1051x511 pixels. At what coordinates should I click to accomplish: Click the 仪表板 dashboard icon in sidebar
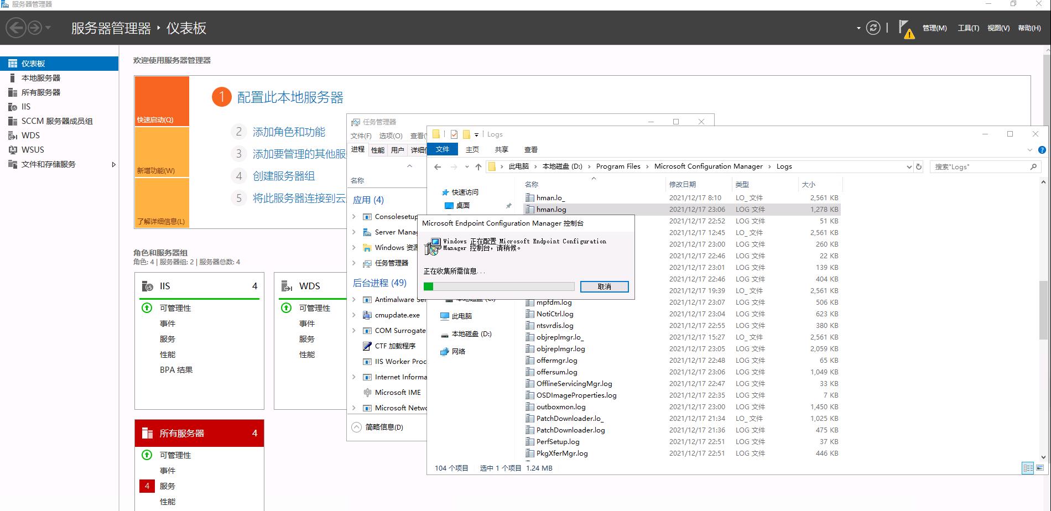pyautogui.click(x=12, y=64)
